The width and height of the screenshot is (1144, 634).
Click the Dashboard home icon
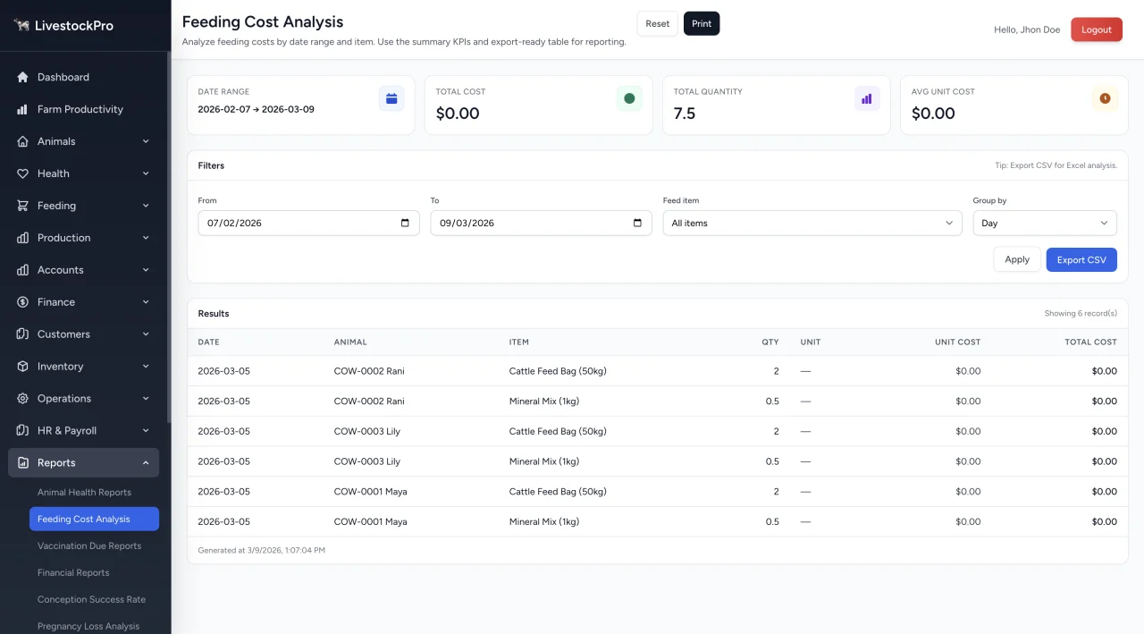pos(23,77)
